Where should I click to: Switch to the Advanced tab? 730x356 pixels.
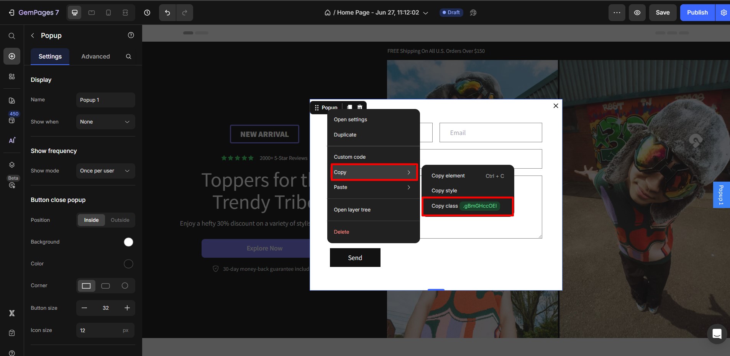(x=95, y=56)
